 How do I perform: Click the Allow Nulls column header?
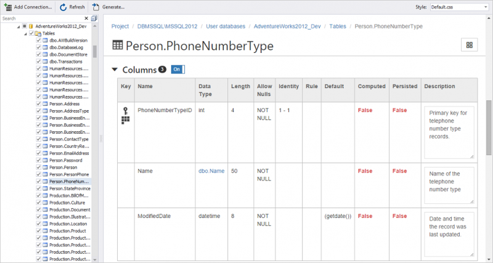[x=264, y=90]
